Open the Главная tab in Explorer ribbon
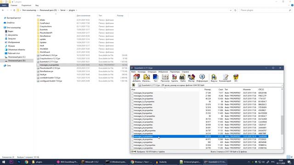Image resolution: width=294 pixels, height=165 pixels. pos(14,5)
